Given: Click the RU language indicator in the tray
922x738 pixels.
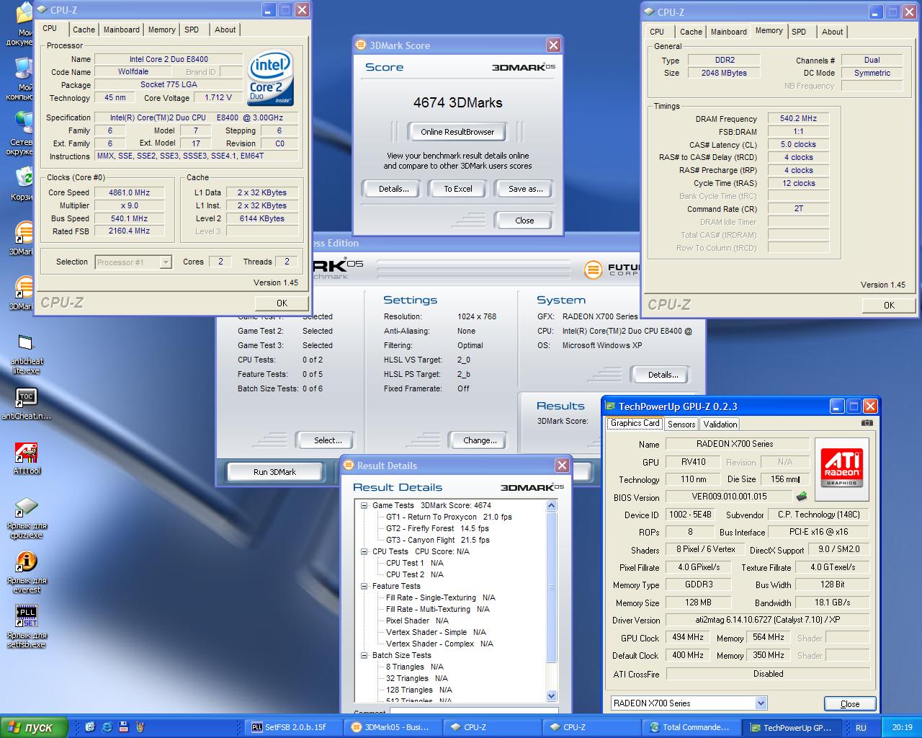Looking at the screenshot, I should pos(861,727).
